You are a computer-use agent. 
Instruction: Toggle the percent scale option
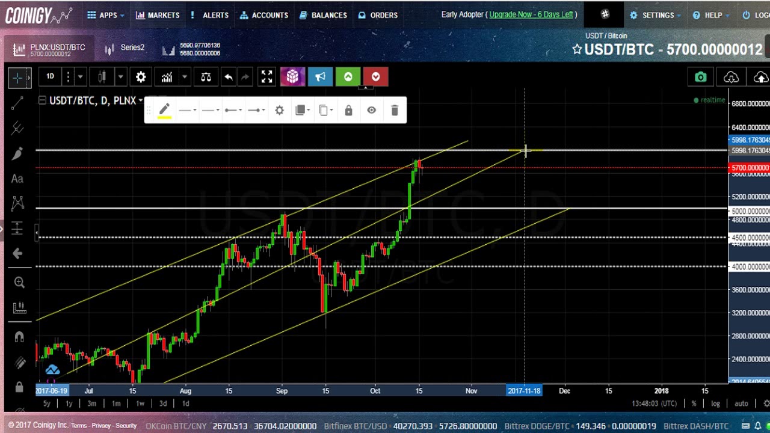coord(694,404)
